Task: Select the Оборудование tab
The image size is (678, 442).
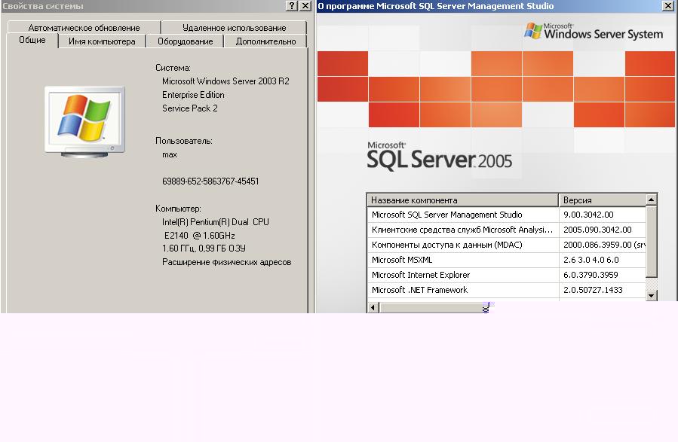Action: pos(185,41)
